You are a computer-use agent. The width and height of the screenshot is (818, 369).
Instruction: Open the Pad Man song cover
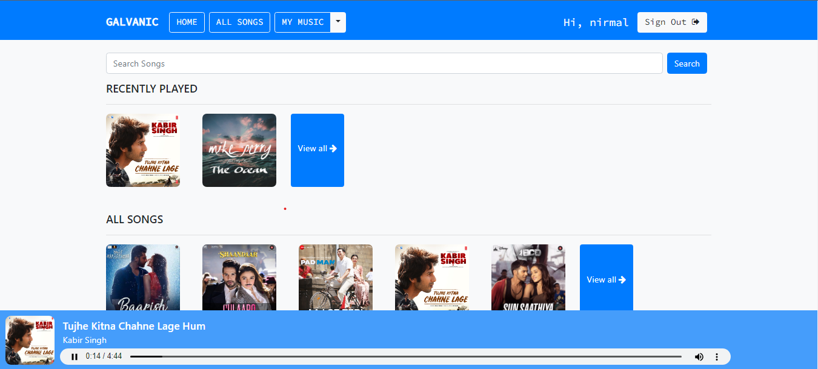(x=336, y=278)
